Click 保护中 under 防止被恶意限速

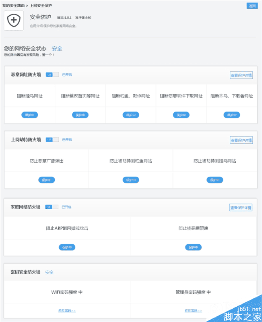[193, 247]
